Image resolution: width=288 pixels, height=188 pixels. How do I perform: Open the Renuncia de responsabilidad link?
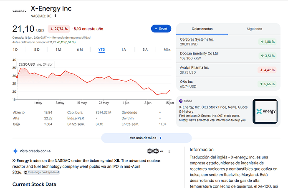coord(71,37)
